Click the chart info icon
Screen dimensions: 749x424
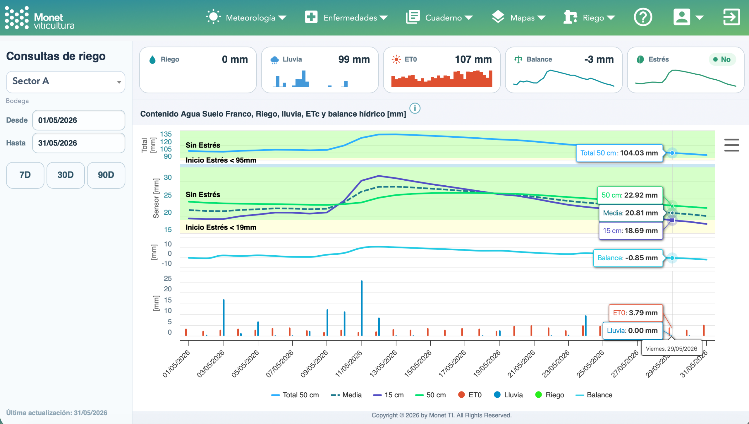click(415, 108)
